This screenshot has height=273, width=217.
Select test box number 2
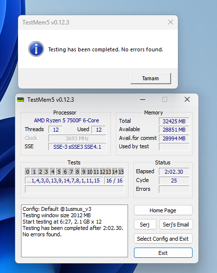[x=41, y=172]
